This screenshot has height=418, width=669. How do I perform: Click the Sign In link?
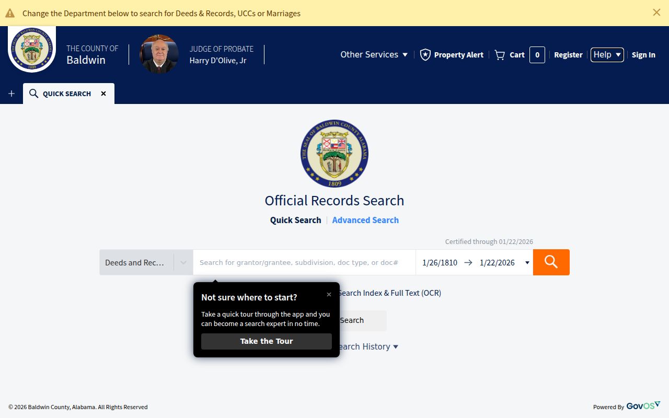643,55
